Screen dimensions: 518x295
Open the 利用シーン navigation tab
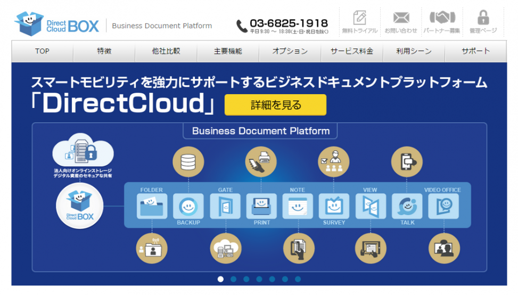point(414,51)
